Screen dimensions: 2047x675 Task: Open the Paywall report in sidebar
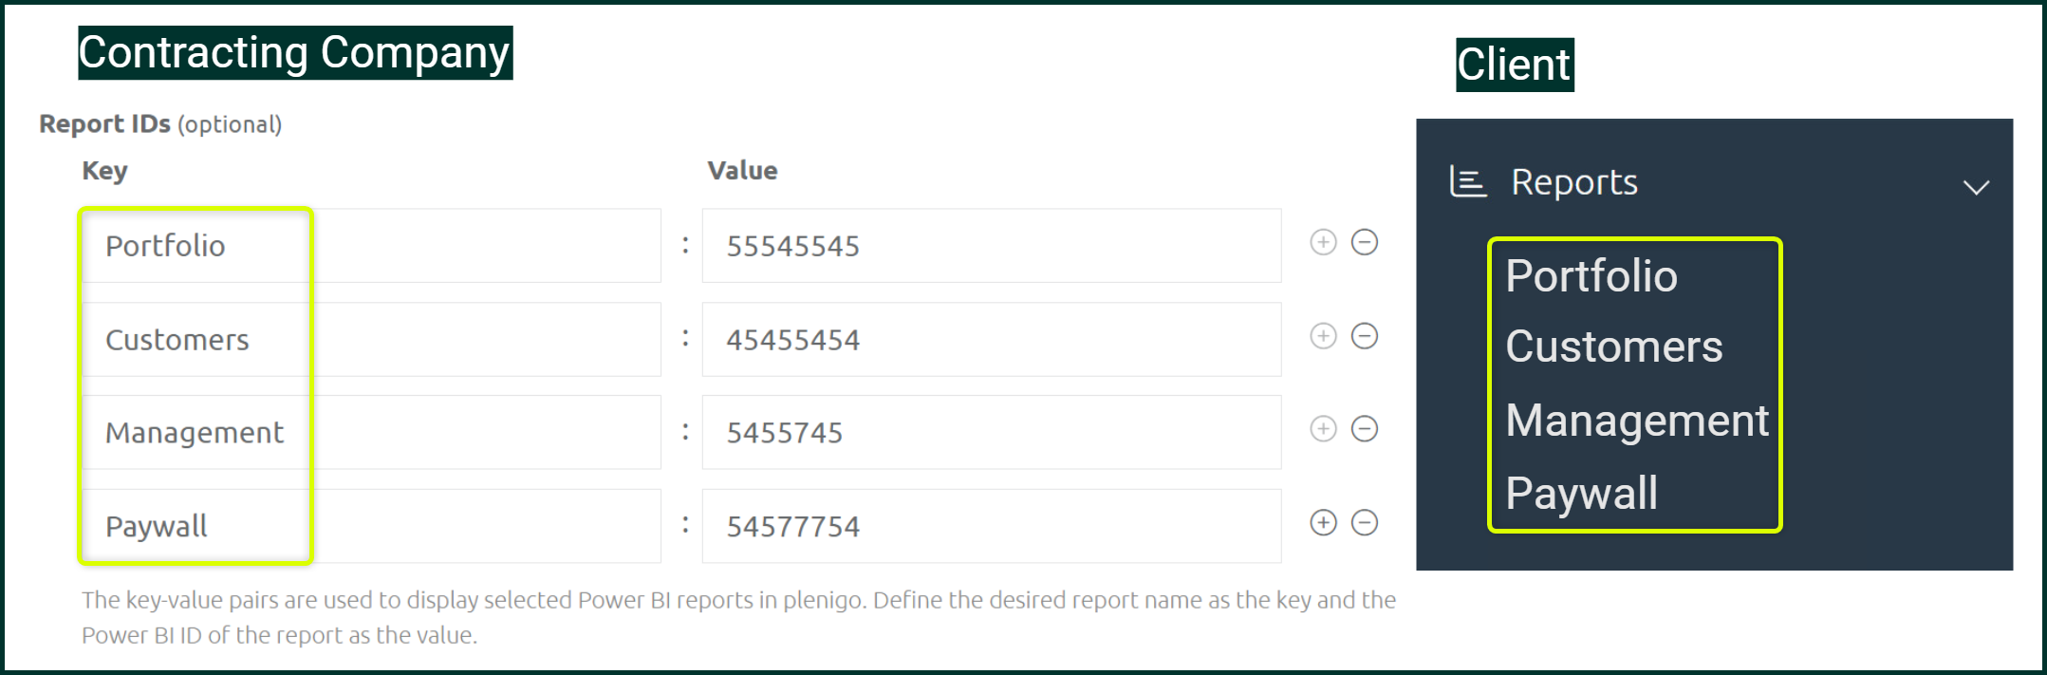click(x=1582, y=494)
